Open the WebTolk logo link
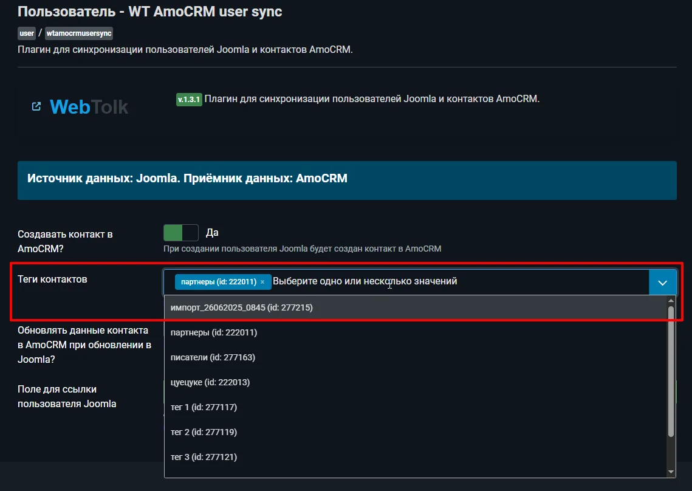 click(x=88, y=106)
